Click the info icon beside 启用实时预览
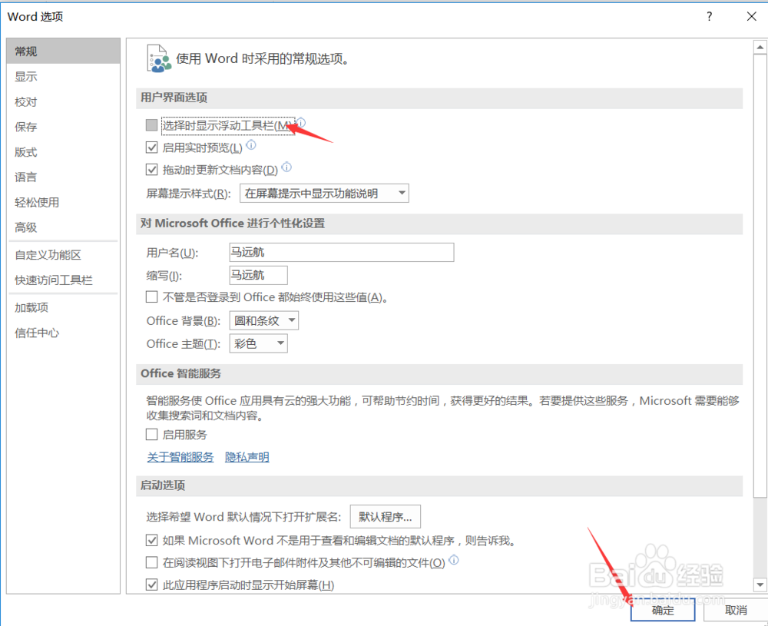 [251, 144]
